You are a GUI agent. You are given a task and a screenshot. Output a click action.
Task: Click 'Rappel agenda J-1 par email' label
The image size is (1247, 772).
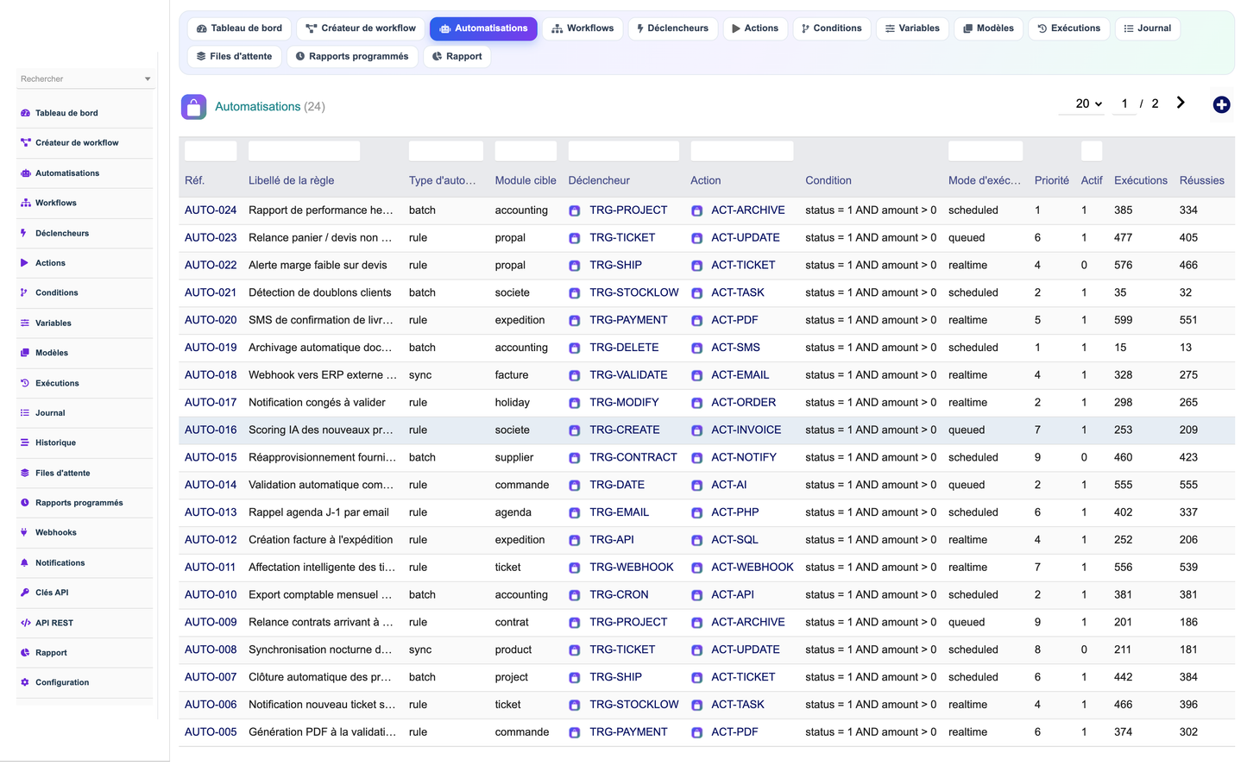318,513
